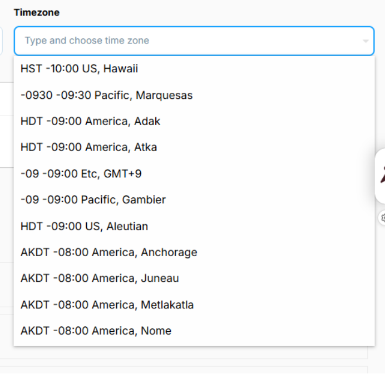Viewport: 385px width, 374px height.
Task: Choose -0930 -09:30 Pacific, Marquesas timezone
Action: coord(106,95)
